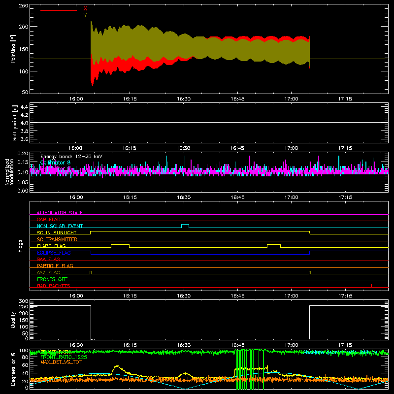Select the Quality axis title
The height and width of the screenshot is (394, 394).
[13, 320]
